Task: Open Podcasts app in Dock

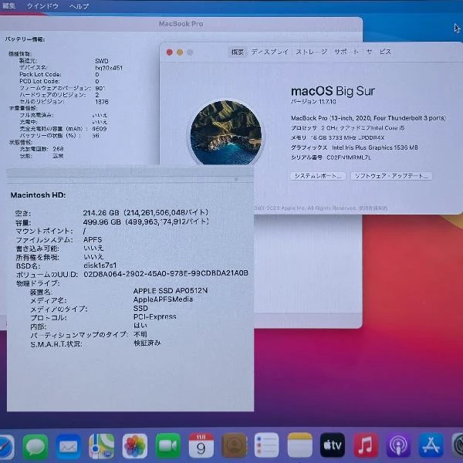Action: pos(398,445)
